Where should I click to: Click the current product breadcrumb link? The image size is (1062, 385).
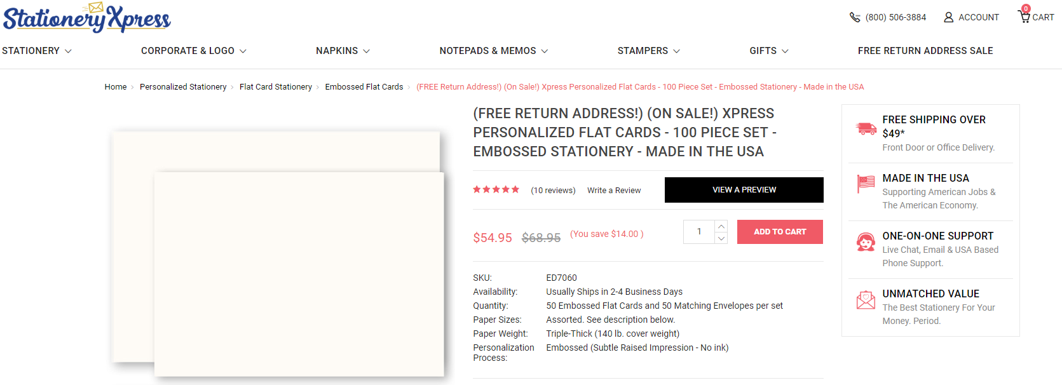coord(640,87)
